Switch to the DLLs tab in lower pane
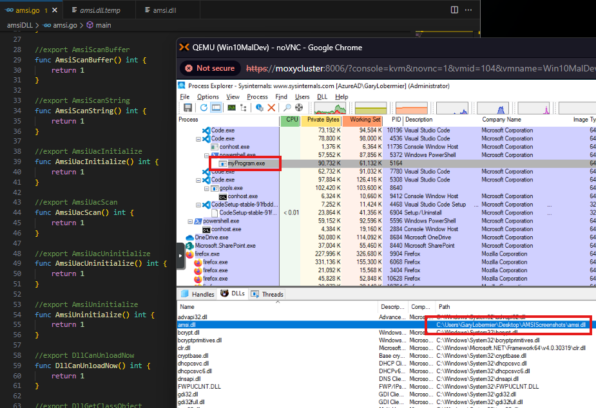 tap(233, 293)
